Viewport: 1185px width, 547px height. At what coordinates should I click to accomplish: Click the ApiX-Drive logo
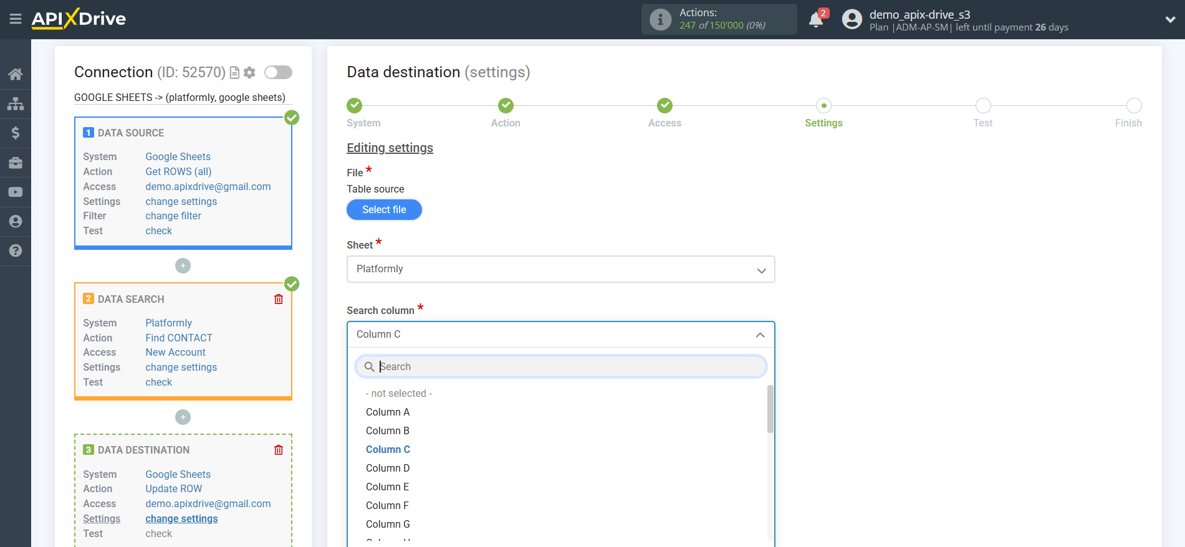(79, 19)
